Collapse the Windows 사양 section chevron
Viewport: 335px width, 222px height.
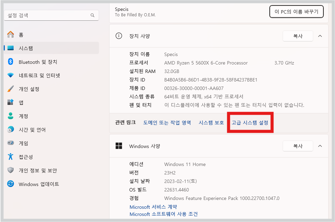click(x=320, y=146)
